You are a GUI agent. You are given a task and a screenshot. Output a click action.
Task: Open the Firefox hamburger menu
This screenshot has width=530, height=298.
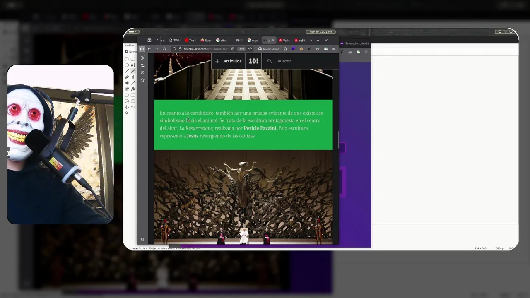coord(334,49)
